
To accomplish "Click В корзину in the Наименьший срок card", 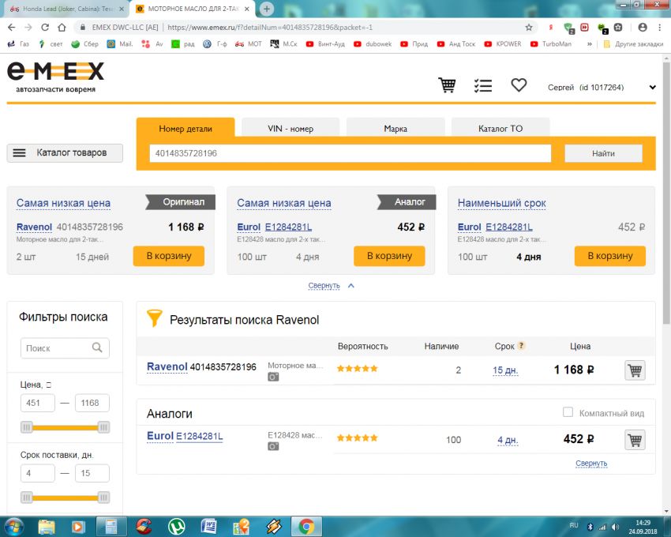I will click(x=610, y=256).
